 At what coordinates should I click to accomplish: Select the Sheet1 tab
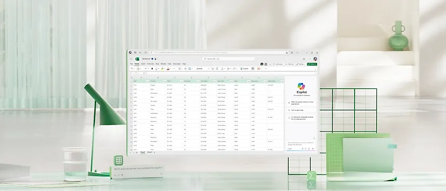143,152
